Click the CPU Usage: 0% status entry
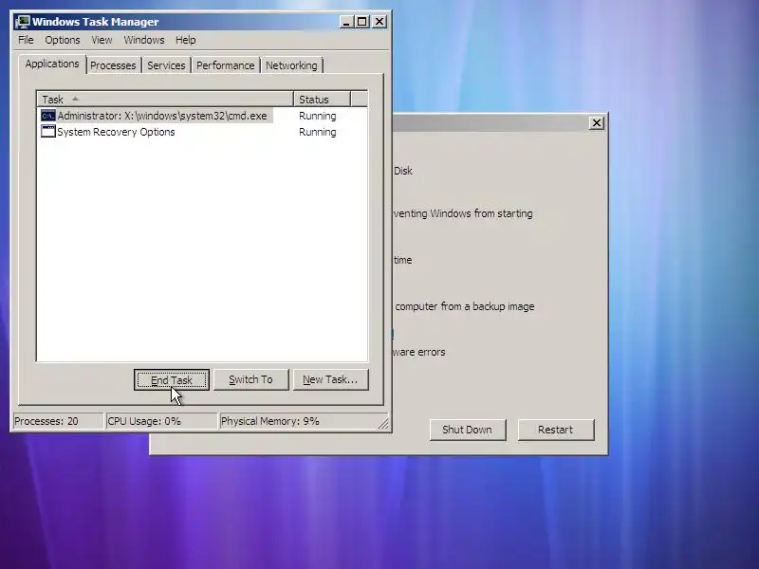This screenshot has height=569, width=759. coord(161,421)
